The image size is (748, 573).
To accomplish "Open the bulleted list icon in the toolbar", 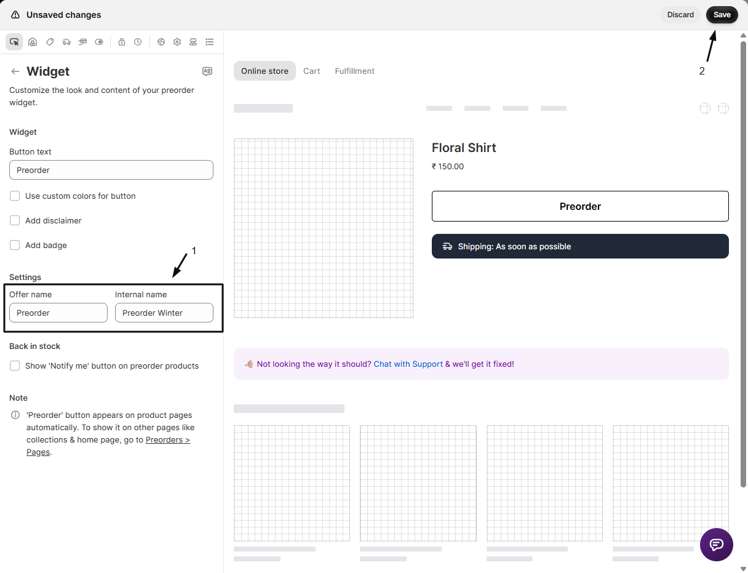I will pyautogui.click(x=210, y=42).
